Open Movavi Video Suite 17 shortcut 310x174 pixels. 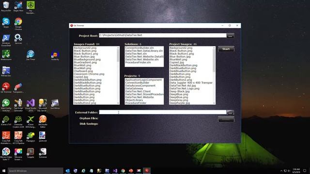coord(6,154)
